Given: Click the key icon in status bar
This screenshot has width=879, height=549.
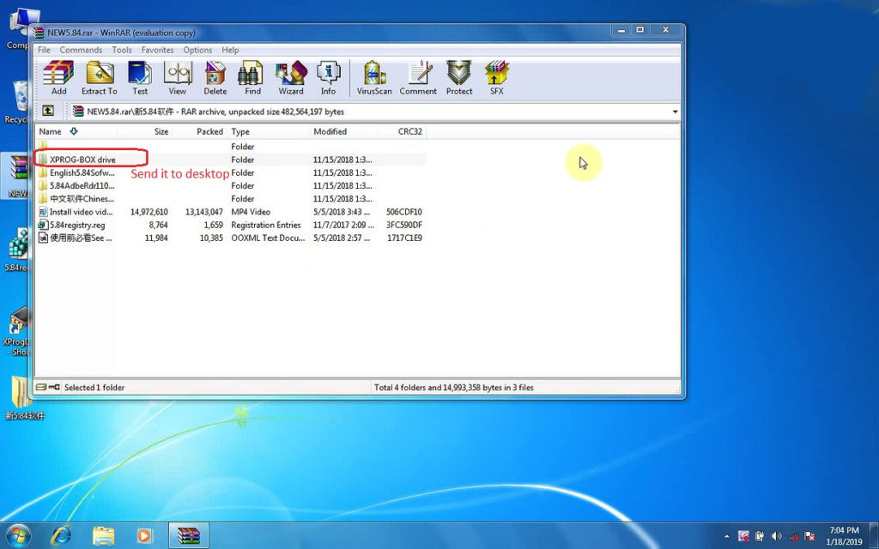Looking at the screenshot, I should click(x=54, y=387).
